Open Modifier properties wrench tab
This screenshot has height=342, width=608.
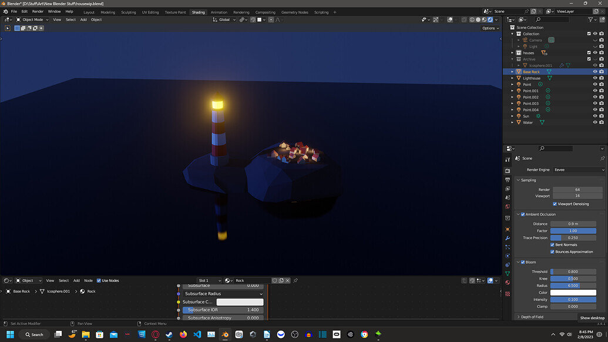coord(508,237)
